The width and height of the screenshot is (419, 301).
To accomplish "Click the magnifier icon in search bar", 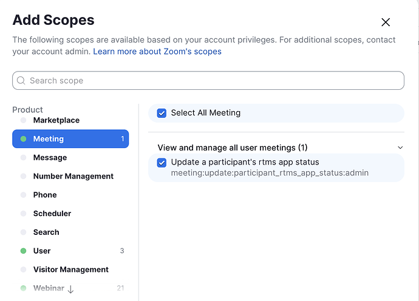I will click(21, 81).
